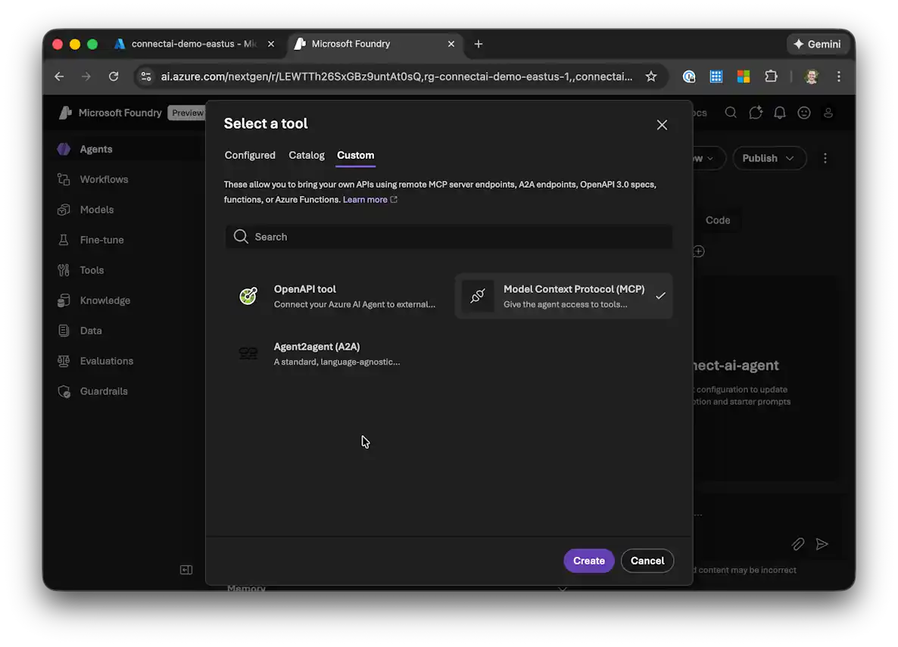
Task: Switch to the Catalog tab
Action: point(307,155)
